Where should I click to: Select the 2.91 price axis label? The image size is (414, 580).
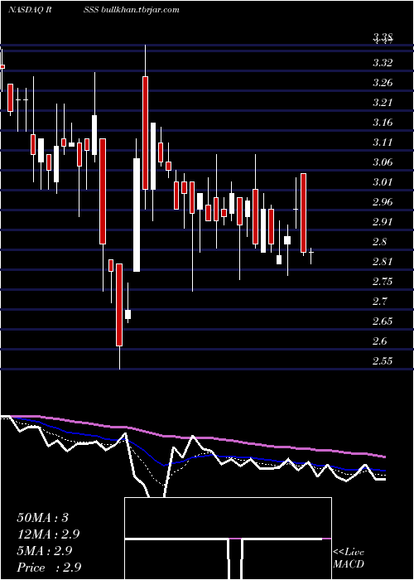point(383,222)
